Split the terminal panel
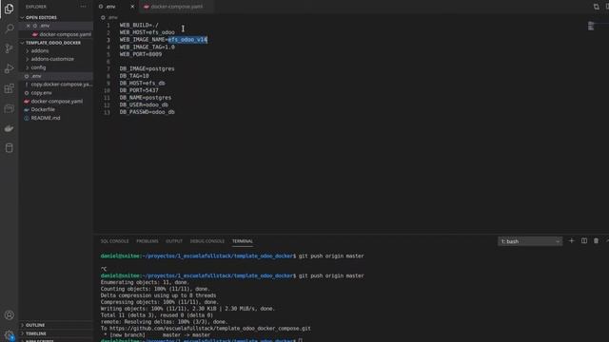 pos(583,240)
